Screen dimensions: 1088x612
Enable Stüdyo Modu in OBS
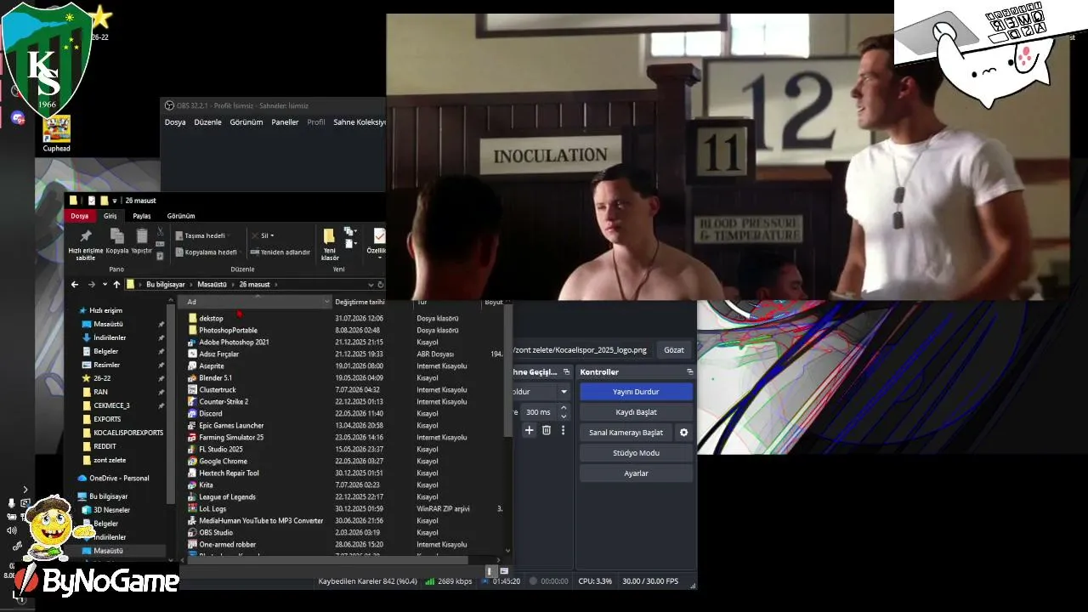coord(636,453)
